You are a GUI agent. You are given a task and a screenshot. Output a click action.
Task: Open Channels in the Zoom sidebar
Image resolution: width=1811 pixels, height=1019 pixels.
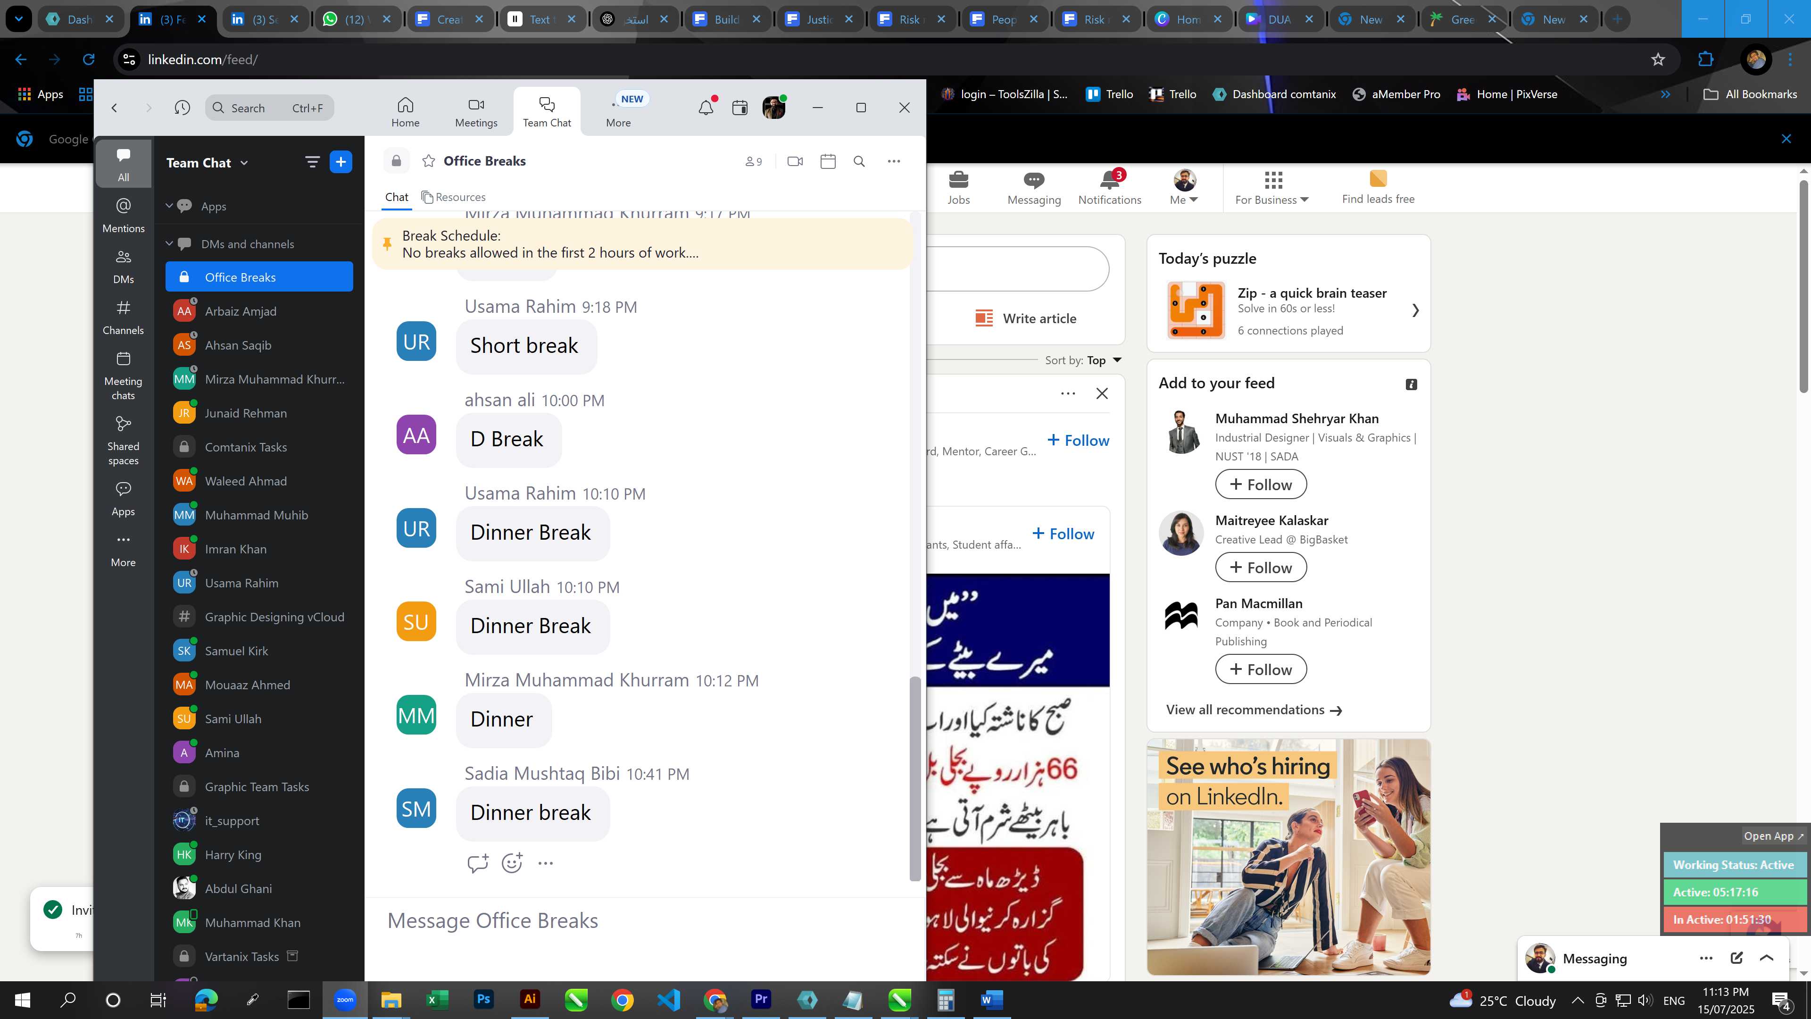pos(123,317)
